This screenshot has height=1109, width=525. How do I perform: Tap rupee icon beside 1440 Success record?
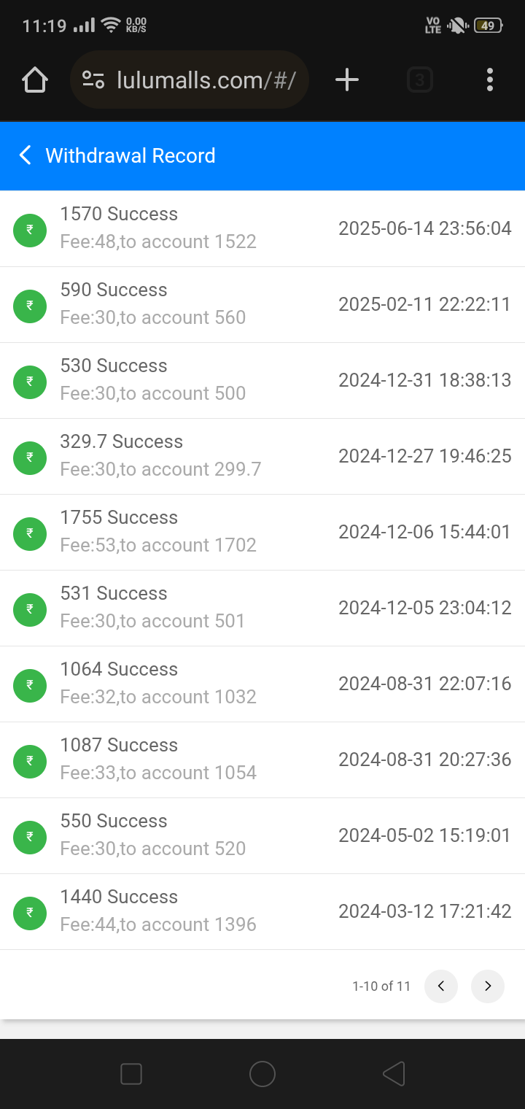tap(30, 912)
